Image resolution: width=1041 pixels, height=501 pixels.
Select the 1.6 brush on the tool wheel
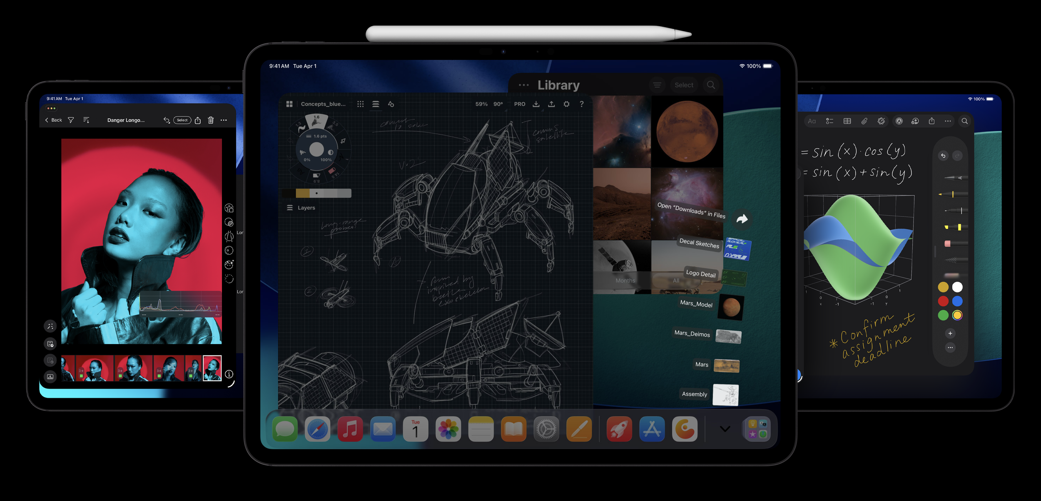(316, 120)
